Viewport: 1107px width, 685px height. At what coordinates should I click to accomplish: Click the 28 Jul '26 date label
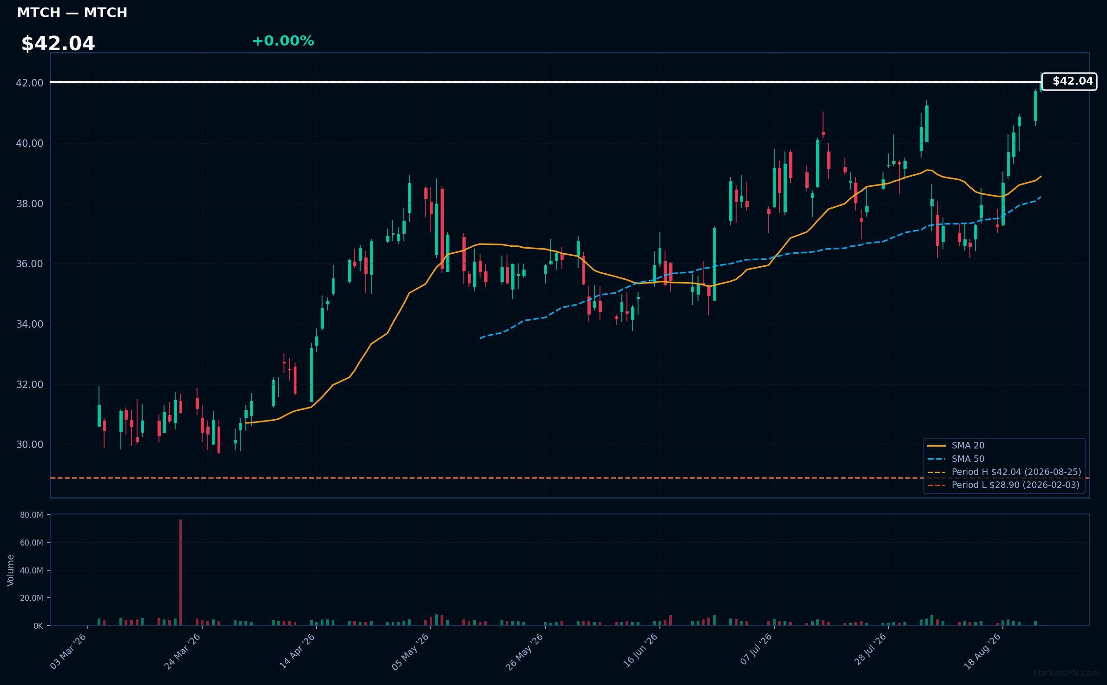[870, 650]
